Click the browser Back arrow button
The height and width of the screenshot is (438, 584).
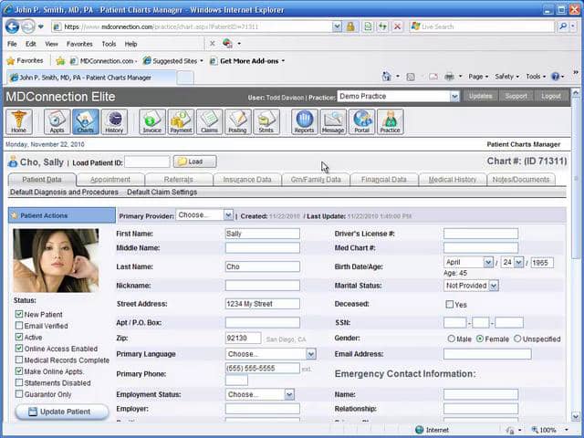pos(12,26)
